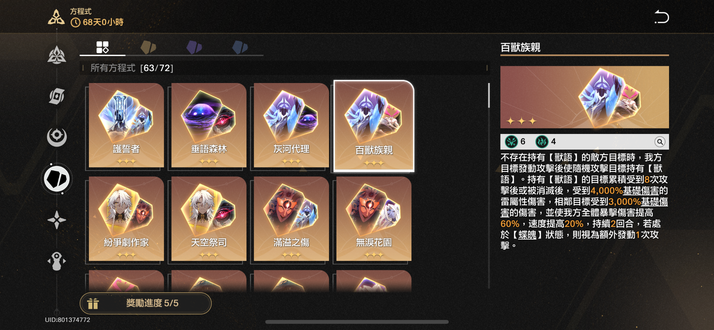Select the 天空祭司 equation card

(x=209, y=219)
